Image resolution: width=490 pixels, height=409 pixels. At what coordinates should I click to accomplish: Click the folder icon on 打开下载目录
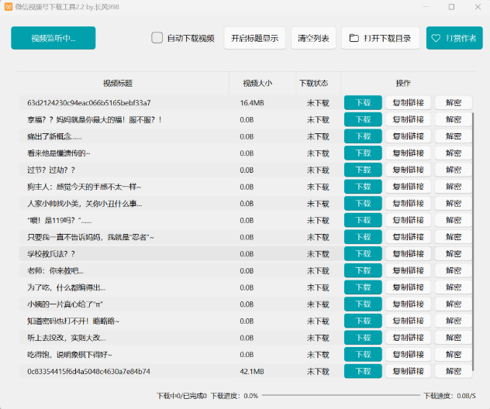[x=354, y=38]
